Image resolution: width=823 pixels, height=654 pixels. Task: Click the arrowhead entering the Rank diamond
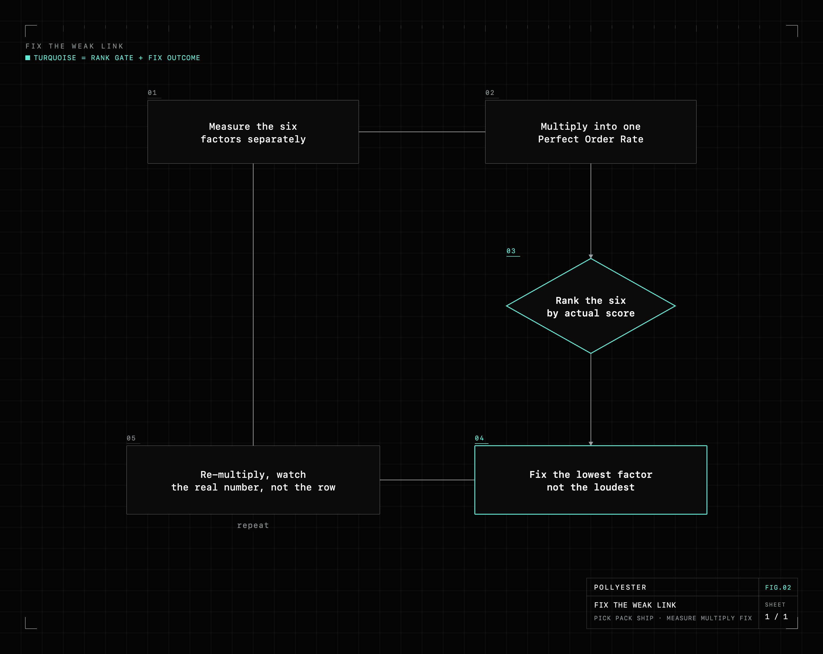pyautogui.click(x=591, y=256)
